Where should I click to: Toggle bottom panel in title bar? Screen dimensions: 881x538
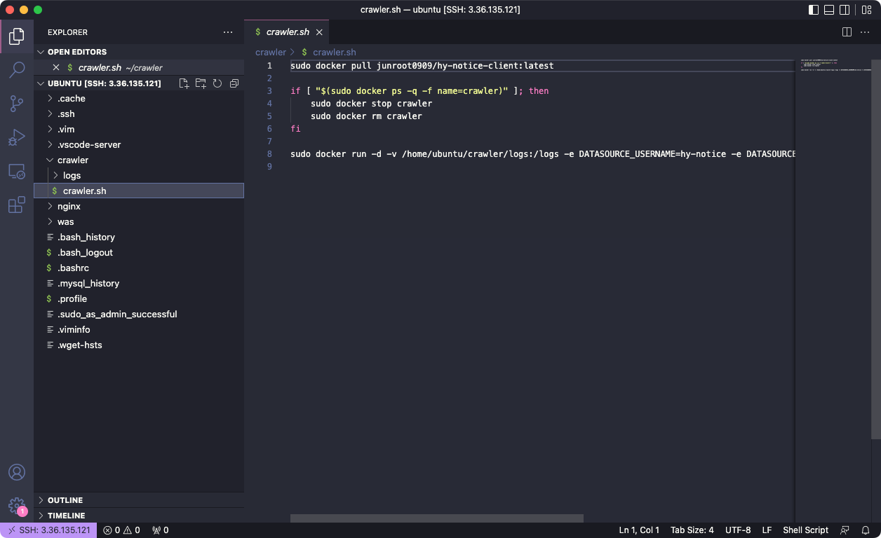click(x=829, y=10)
